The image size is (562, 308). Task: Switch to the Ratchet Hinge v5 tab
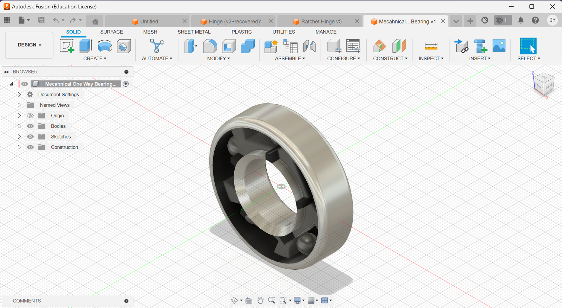[321, 21]
